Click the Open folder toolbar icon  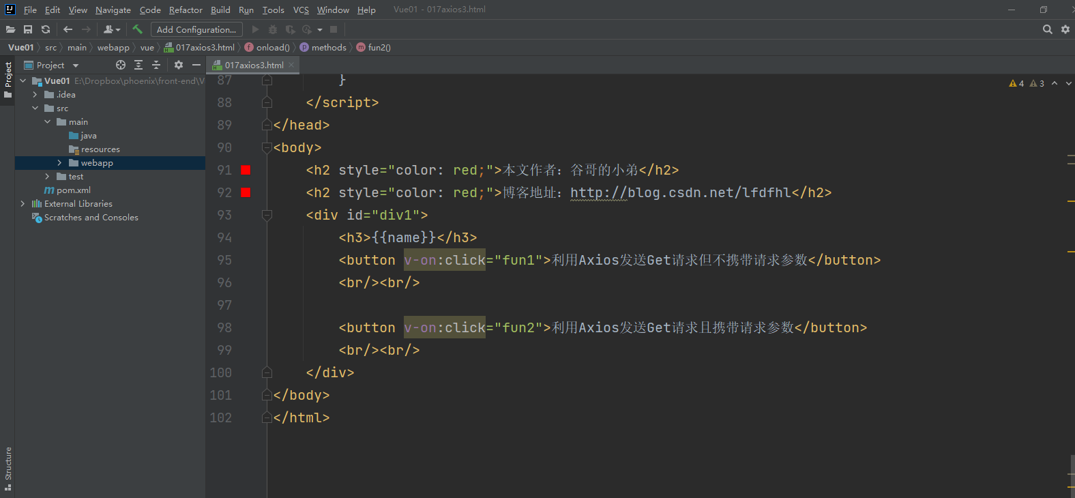pyautogui.click(x=10, y=29)
